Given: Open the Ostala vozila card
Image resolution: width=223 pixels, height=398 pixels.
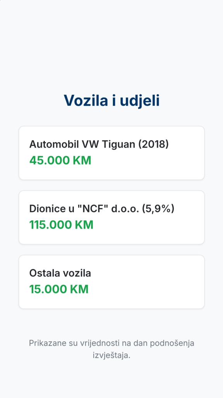Looking at the screenshot, I should tap(111, 282).
